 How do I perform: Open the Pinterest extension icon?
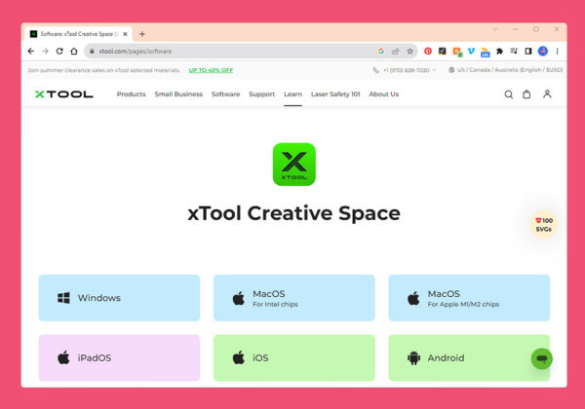pos(428,51)
